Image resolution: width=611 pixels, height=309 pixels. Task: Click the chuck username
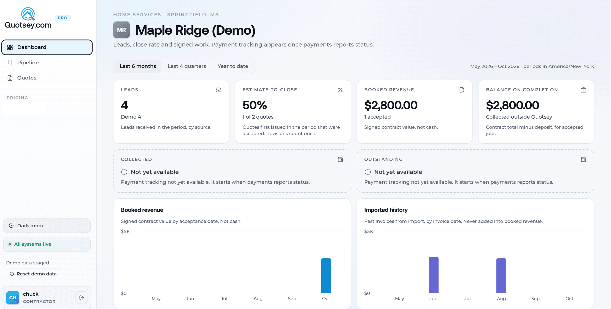point(31,294)
